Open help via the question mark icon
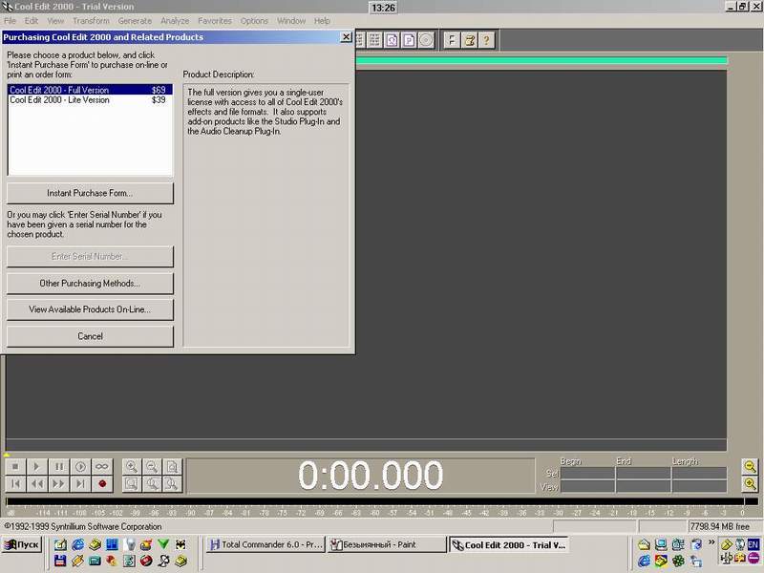The image size is (764, 573). coord(486,40)
